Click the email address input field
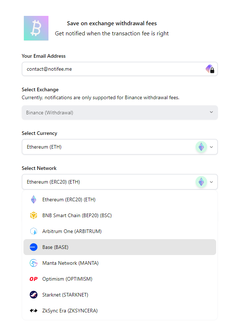 coord(112,69)
